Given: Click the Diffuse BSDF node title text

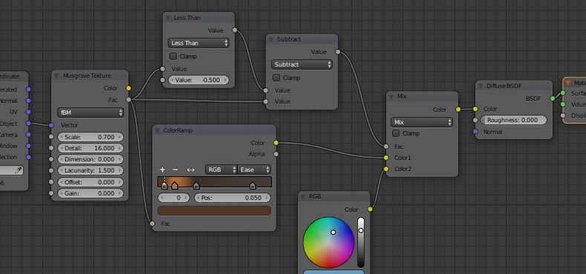Looking at the screenshot, I should 504,86.
